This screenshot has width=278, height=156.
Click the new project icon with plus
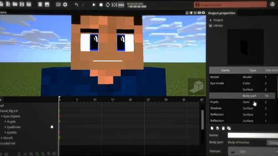[8, 4]
